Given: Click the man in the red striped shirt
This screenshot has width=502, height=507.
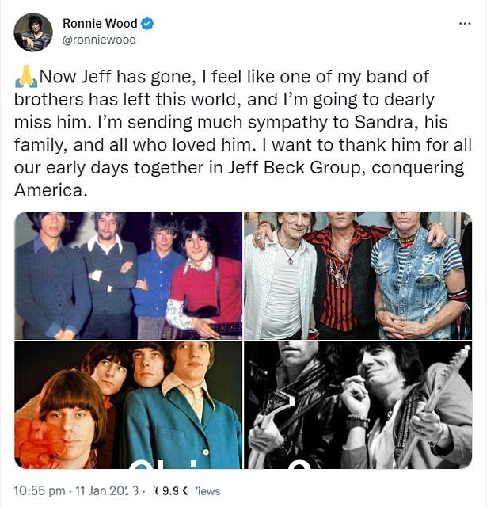Looking at the screenshot, I should click(343, 276).
